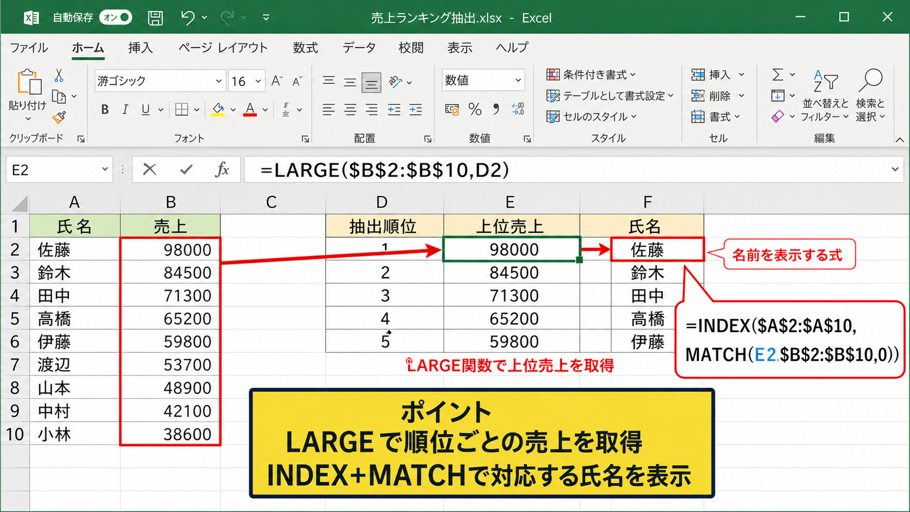Click the Cut scissors icon
The height and width of the screenshot is (512, 910).
point(59,76)
